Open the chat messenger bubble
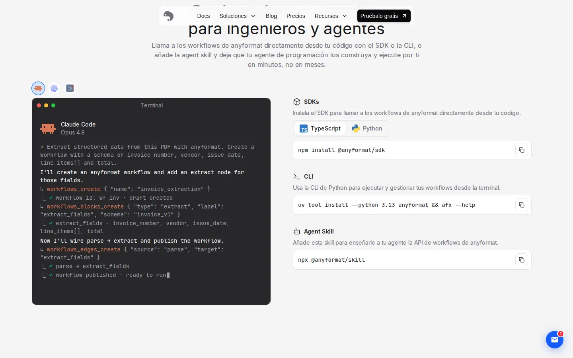573x358 pixels. coord(555,340)
